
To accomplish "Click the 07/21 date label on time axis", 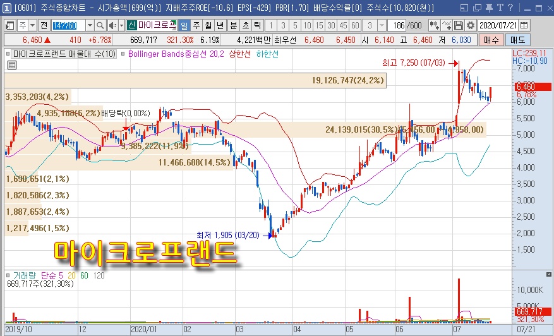I will click(x=525, y=330).
